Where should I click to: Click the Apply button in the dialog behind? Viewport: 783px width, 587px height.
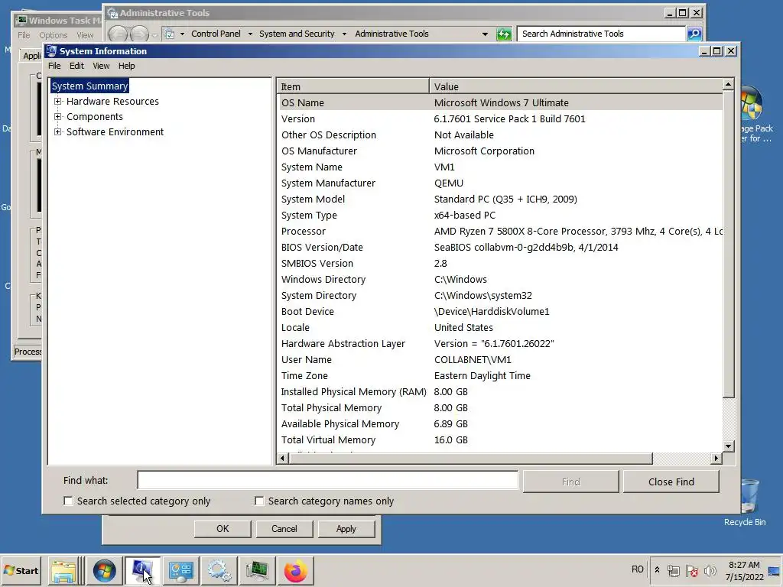click(346, 529)
